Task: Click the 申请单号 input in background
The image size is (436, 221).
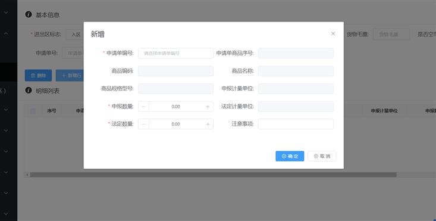Action: 73,53
